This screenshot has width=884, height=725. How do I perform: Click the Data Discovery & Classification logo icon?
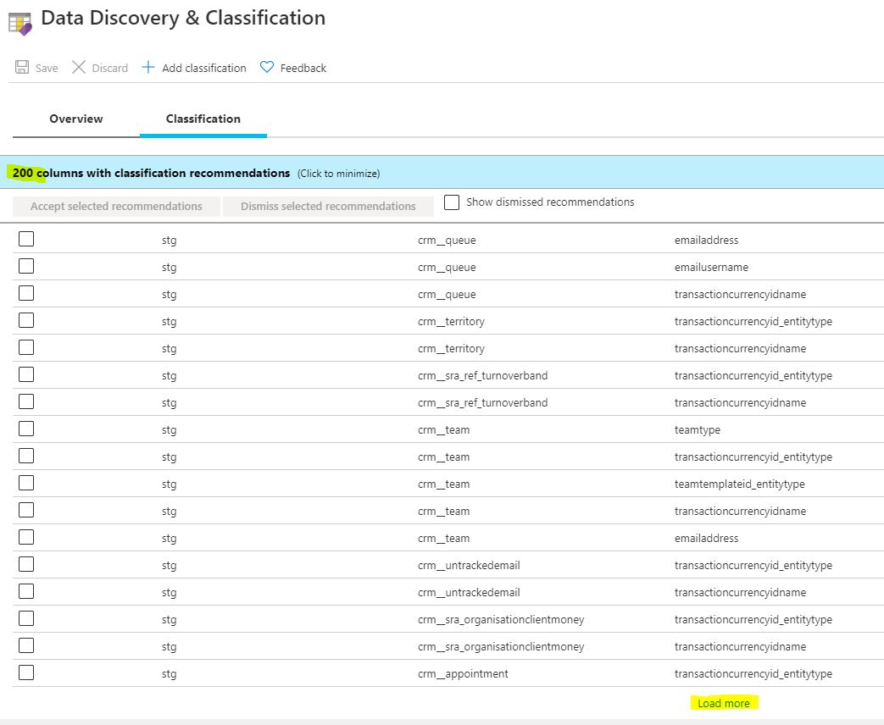click(x=19, y=24)
